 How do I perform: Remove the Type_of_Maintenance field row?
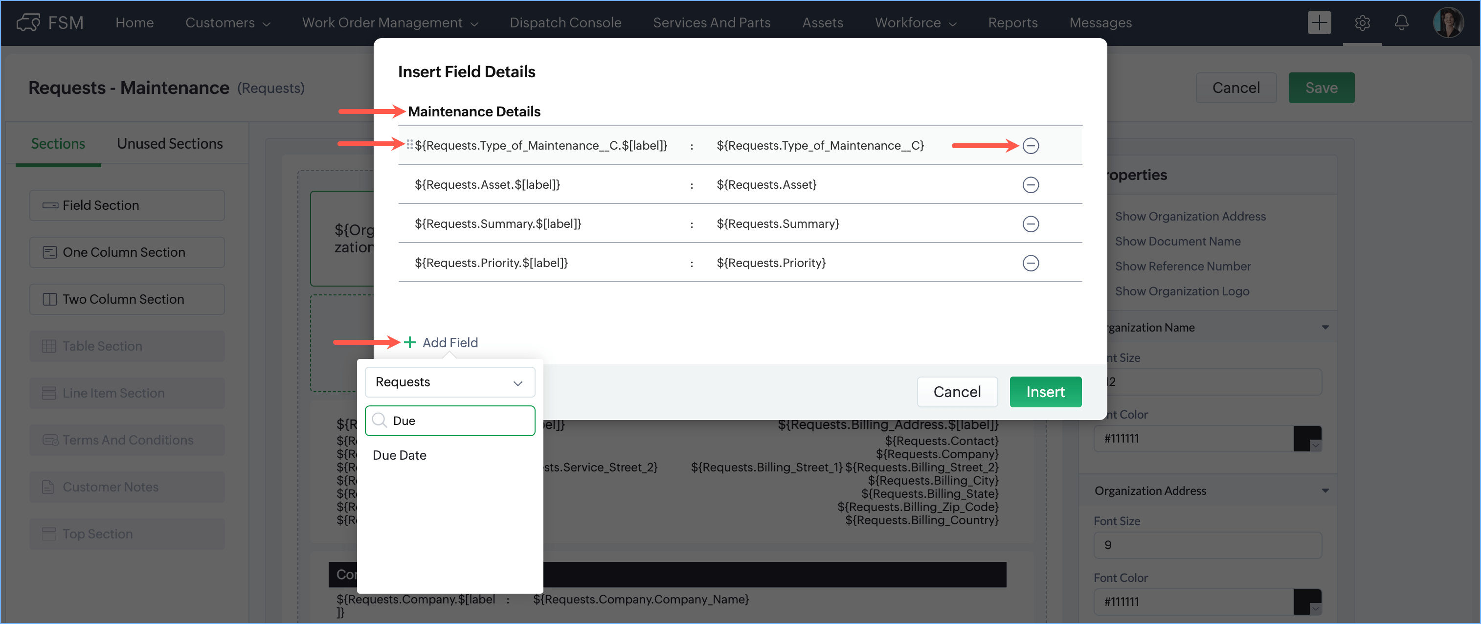(1030, 145)
